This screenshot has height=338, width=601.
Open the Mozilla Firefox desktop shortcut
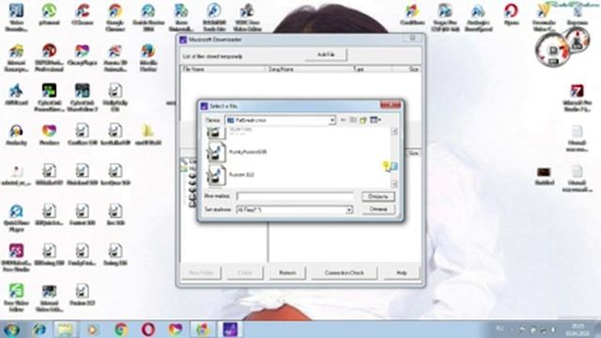point(148,58)
